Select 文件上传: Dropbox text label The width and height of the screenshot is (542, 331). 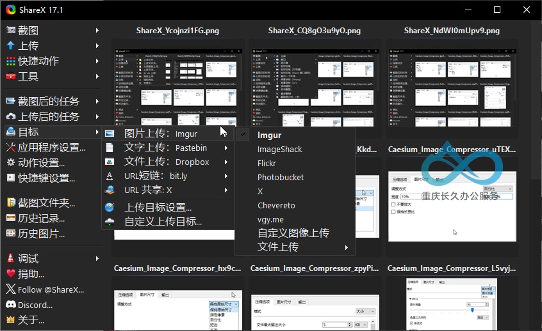coord(167,162)
